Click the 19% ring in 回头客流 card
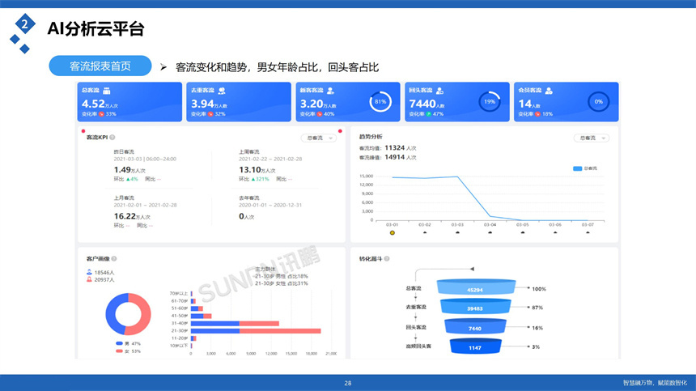This screenshot has width=696, height=391. pos(490,102)
